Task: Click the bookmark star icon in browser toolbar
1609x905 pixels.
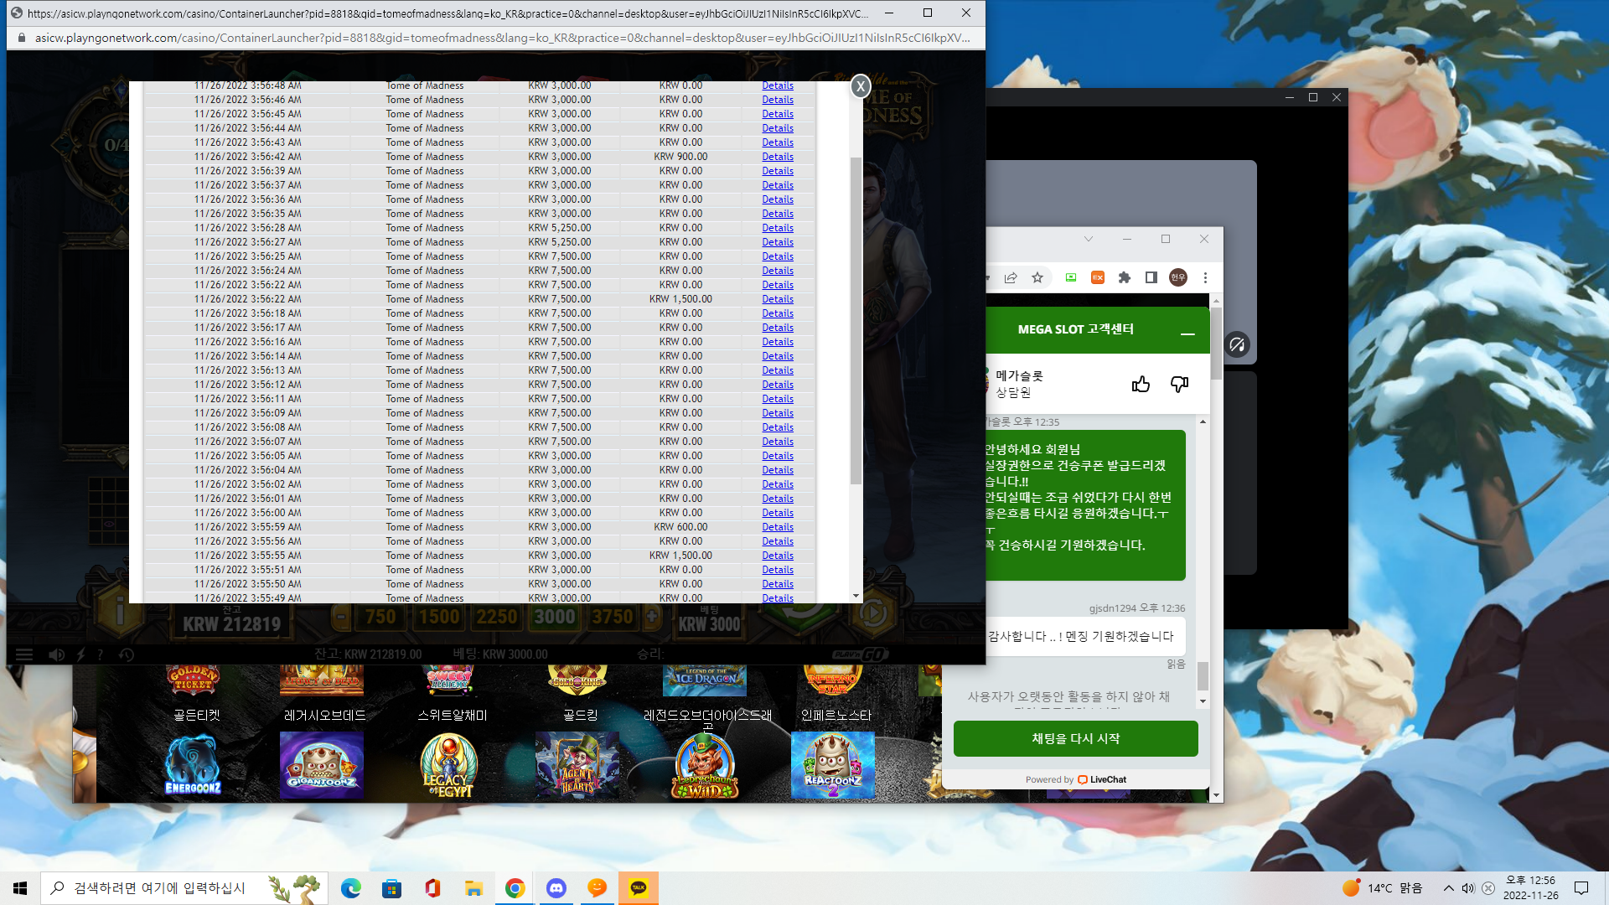Action: point(1037,277)
